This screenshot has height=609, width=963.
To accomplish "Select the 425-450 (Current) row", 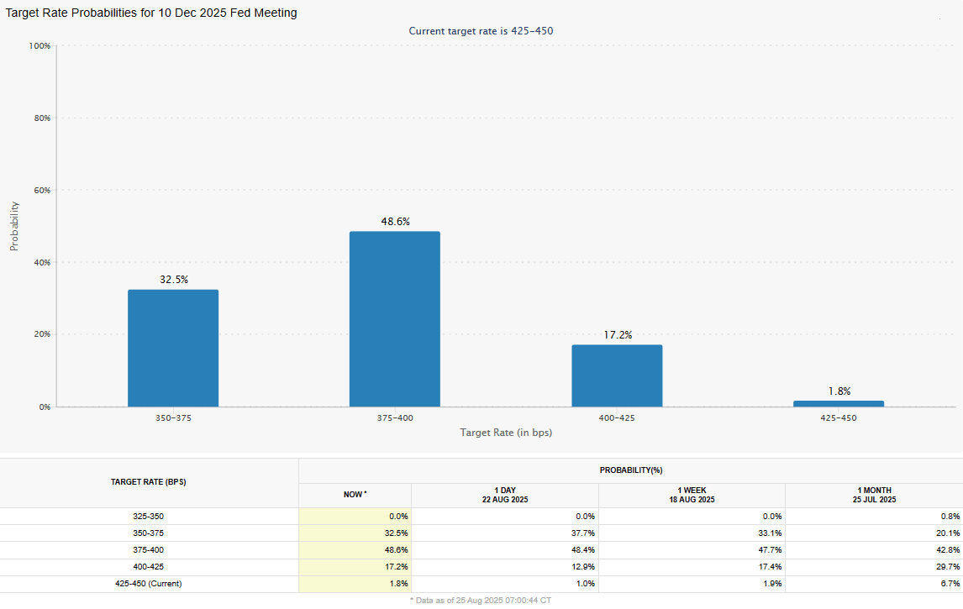I will pos(150,584).
